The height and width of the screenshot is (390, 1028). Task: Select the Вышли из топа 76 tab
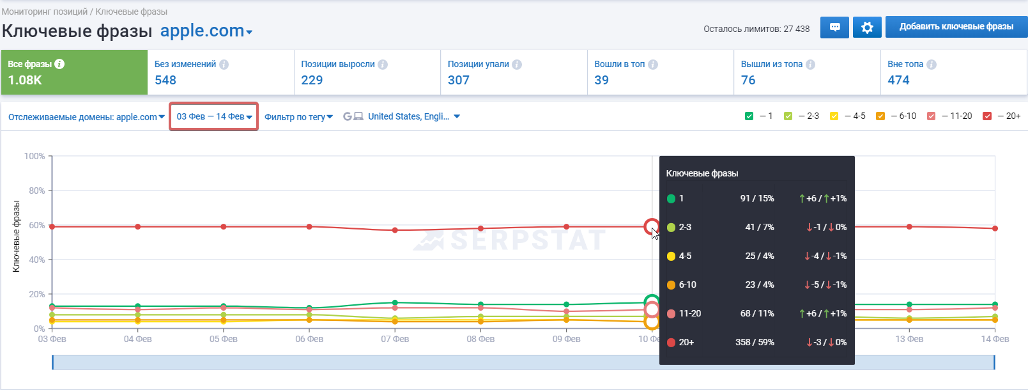pyautogui.click(x=807, y=72)
